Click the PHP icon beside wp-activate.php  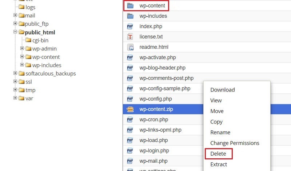(x=130, y=58)
